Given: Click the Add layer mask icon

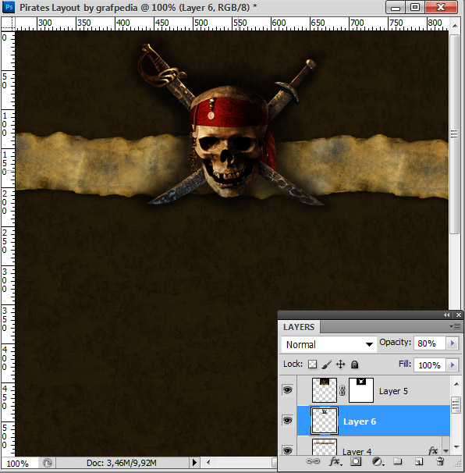Looking at the screenshot, I should 356,461.
